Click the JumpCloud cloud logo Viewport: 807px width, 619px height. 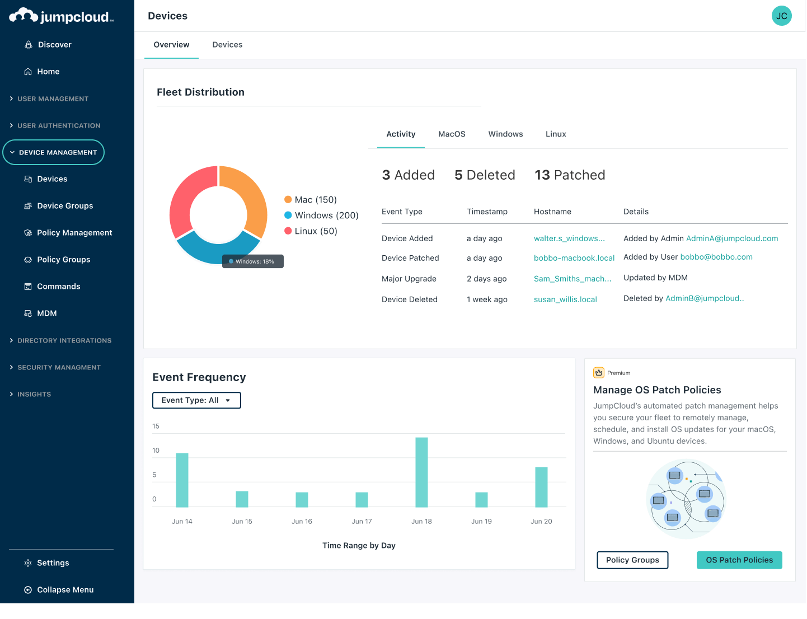pos(24,16)
